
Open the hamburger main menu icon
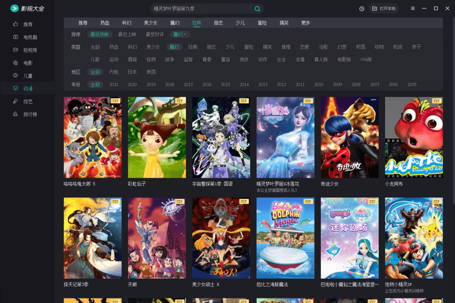[413, 9]
